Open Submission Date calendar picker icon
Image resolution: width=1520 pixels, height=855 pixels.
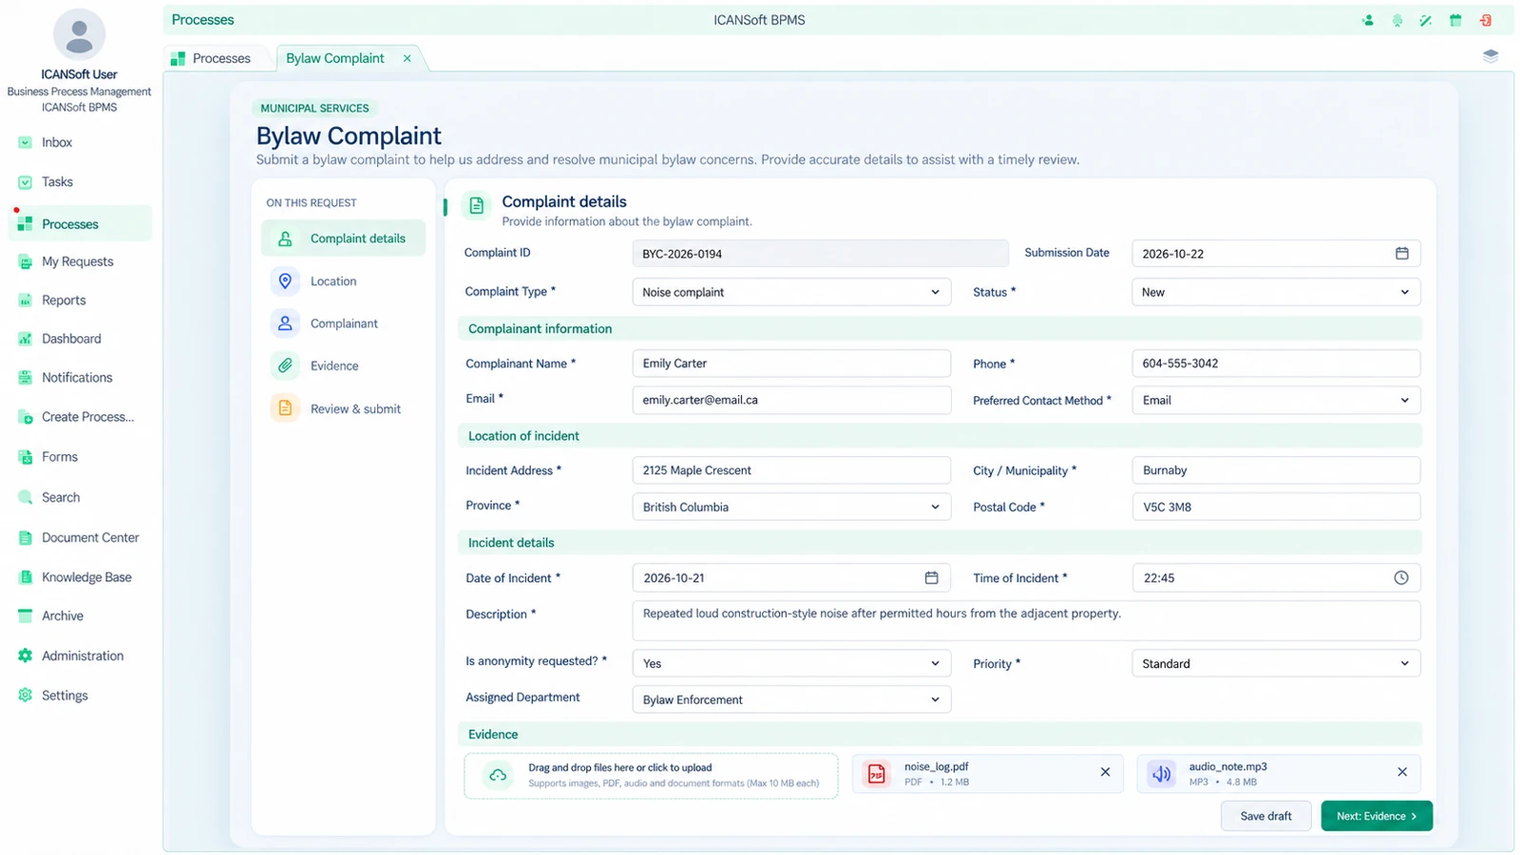pyautogui.click(x=1401, y=254)
